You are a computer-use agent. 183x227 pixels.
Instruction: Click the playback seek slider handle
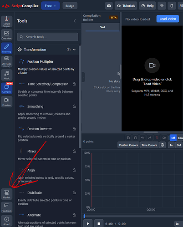(84, 216)
